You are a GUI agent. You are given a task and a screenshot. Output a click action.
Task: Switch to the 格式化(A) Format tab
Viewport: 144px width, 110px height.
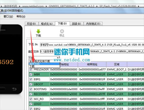[47, 24]
